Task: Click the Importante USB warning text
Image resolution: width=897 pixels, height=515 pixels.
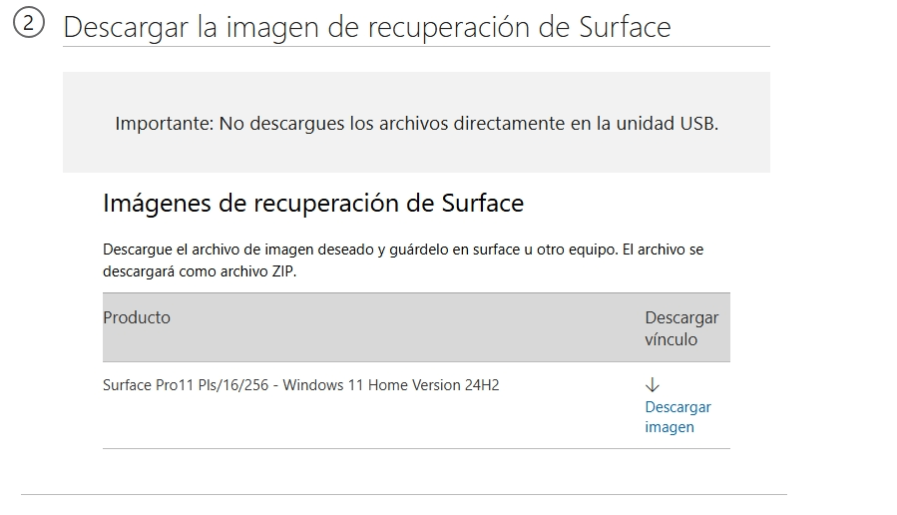Action: pyautogui.click(x=416, y=123)
